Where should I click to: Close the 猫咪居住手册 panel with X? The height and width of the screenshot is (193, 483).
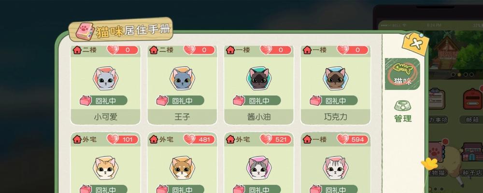[x=415, y=44]
